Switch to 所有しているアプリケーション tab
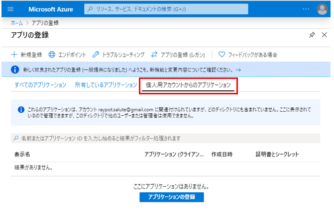Image resolution: width=334 pixels, height=220 pixels. coord(106,85)
